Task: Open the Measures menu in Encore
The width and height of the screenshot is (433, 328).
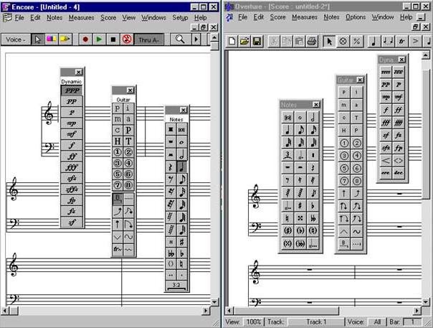Action: click(x=81, y=18)
